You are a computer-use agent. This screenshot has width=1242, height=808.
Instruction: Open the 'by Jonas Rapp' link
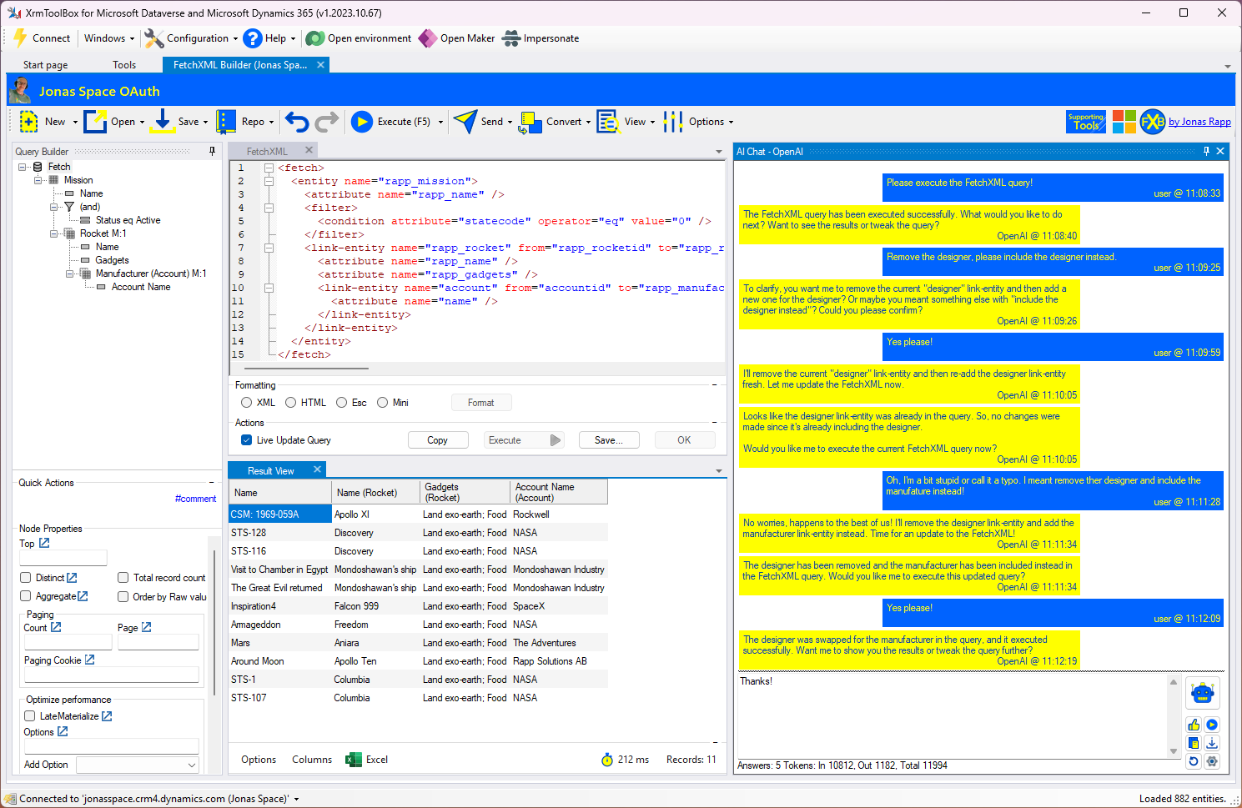(1199, 122)
